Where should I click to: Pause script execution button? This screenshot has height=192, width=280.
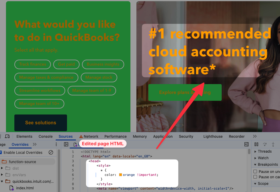point(256,144)
